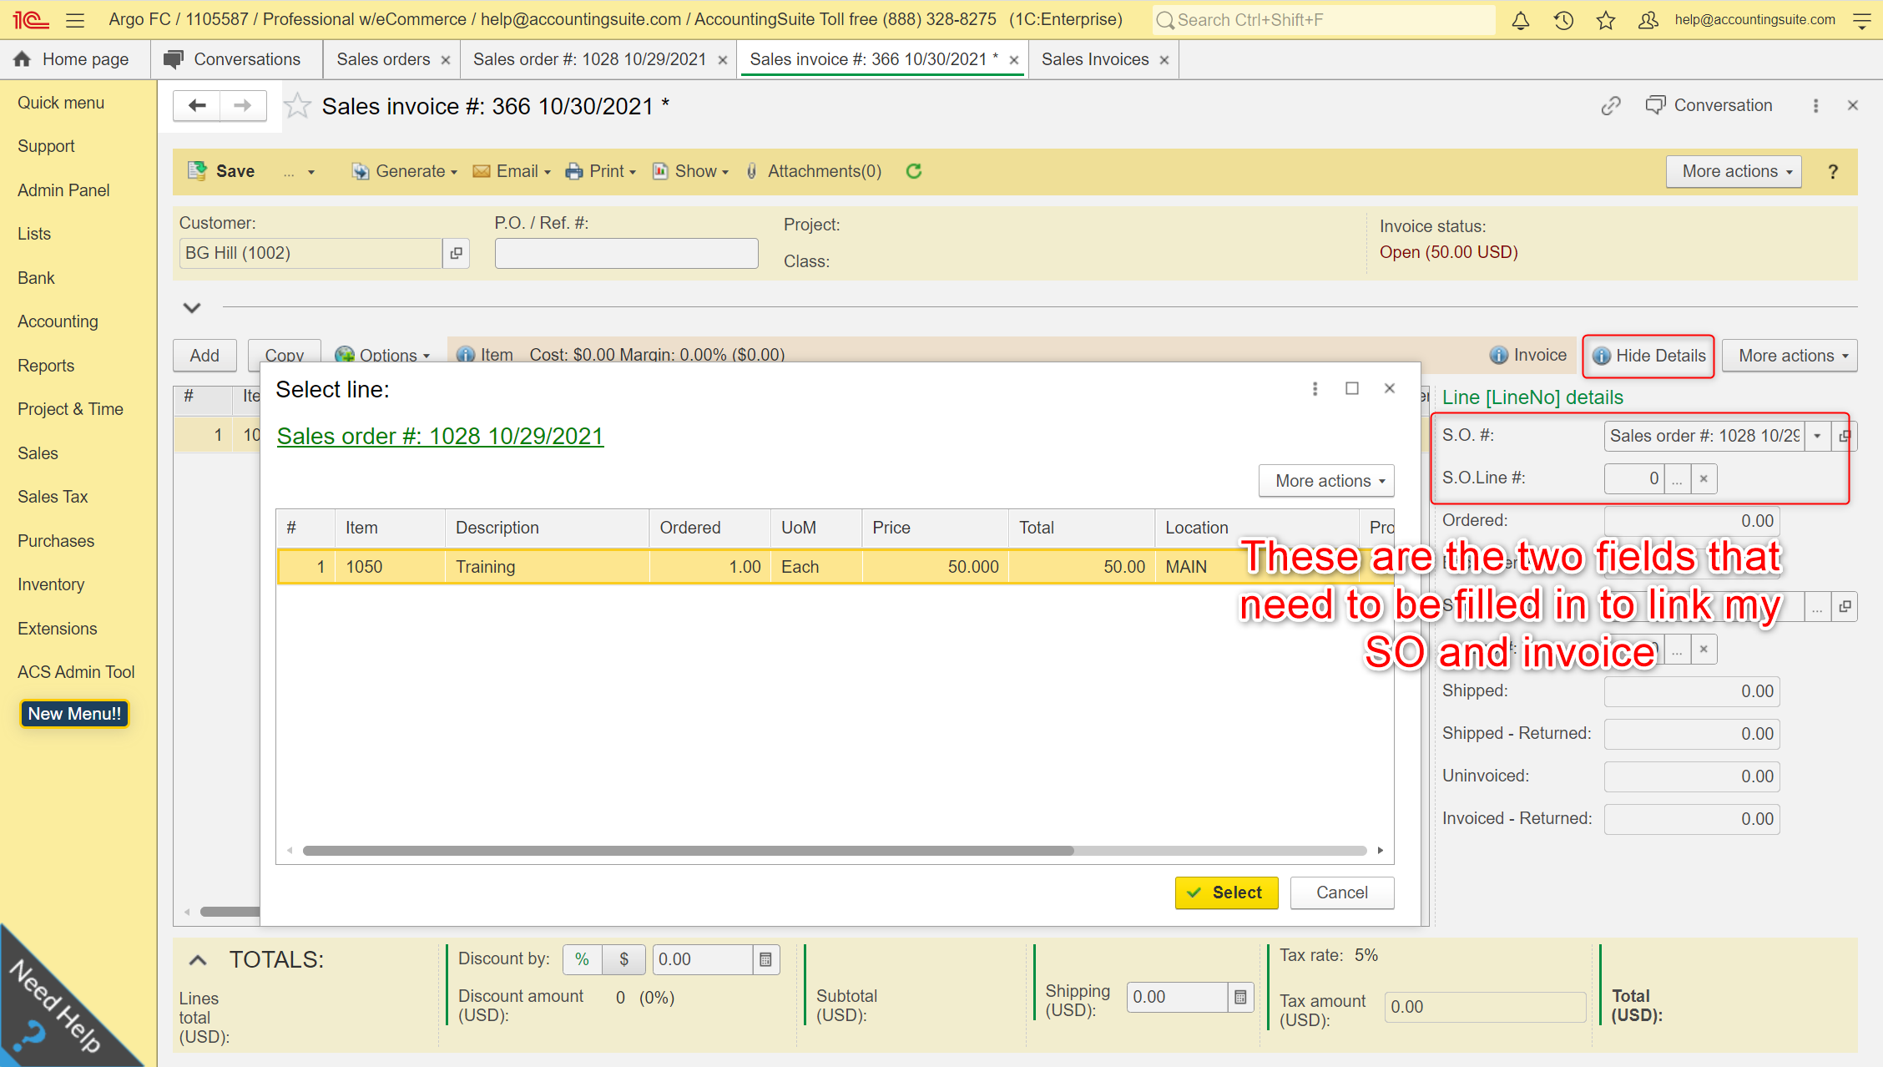Image resolution: width=1883 pixels, height=1067 pixels.
Task: Open the user group icon in top bar
Action: (x=1648, y=20)
